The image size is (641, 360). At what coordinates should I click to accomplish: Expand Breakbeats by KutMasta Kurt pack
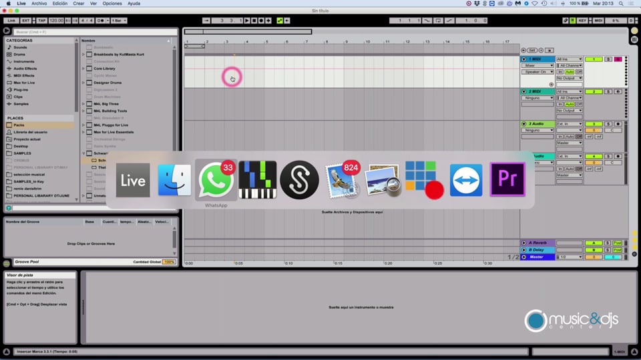coord(83,54)
